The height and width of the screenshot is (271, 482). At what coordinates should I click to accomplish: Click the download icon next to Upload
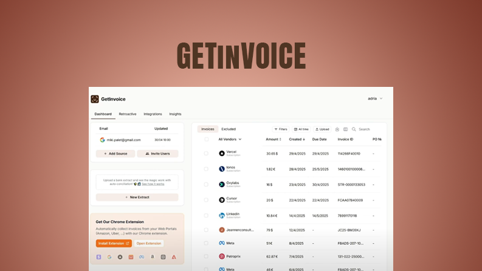337,129
